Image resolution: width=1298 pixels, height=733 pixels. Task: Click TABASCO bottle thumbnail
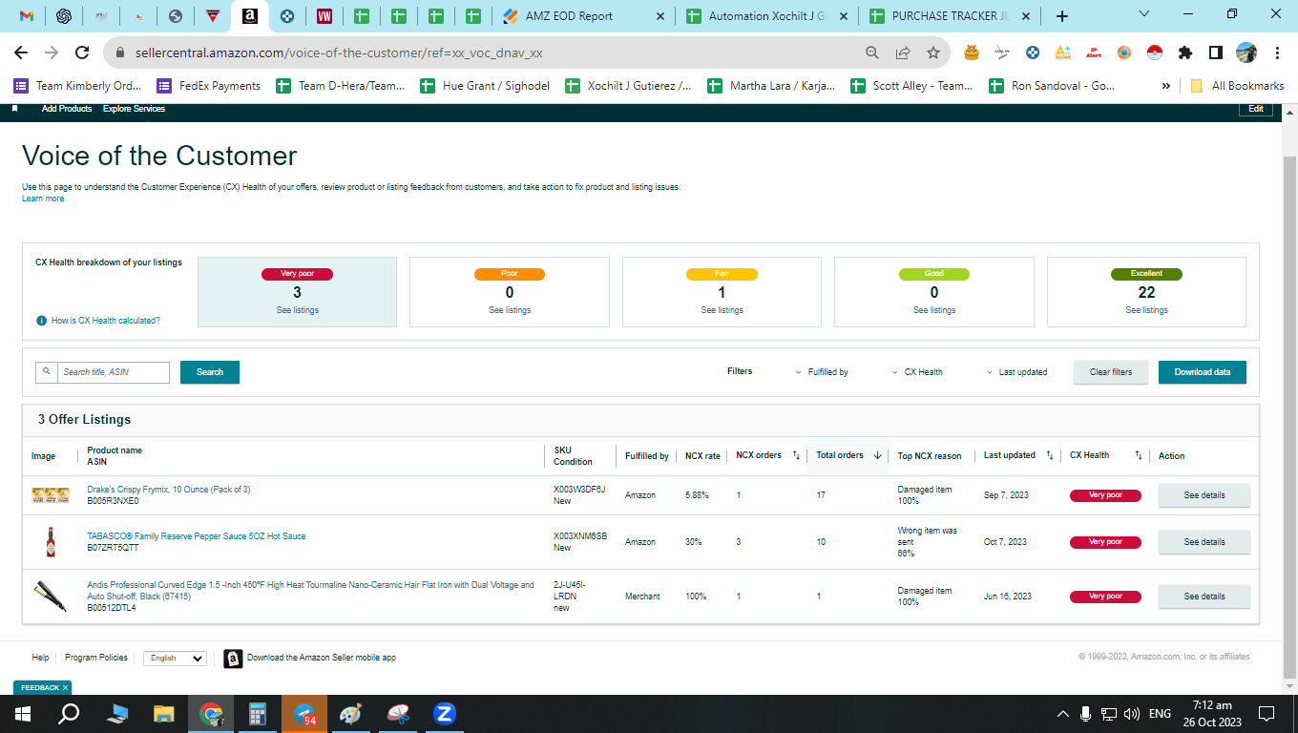tap(51, 542)
